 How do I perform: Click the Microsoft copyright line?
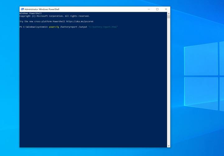point(54,16)
